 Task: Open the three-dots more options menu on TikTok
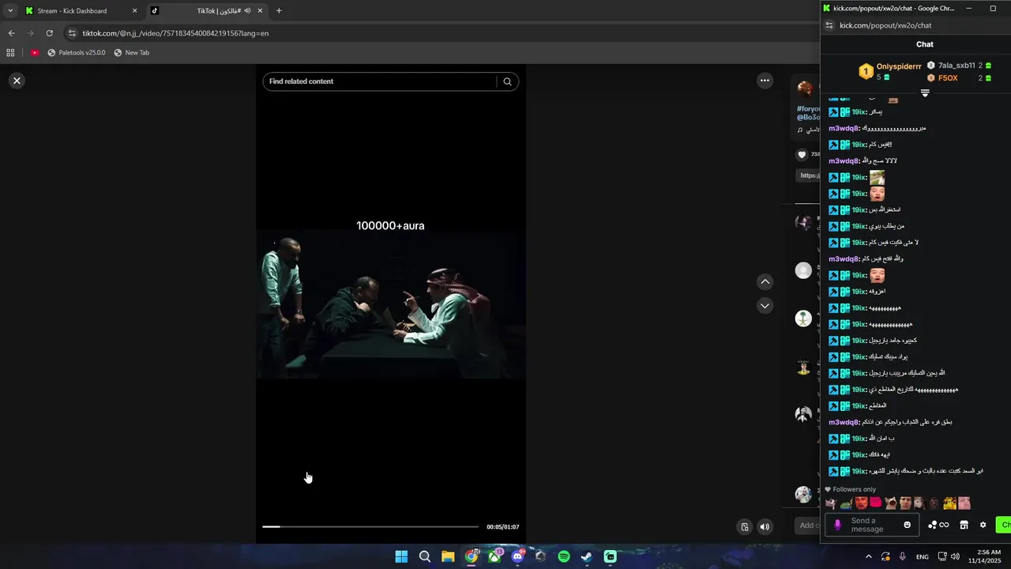click(x=765, y=81)
